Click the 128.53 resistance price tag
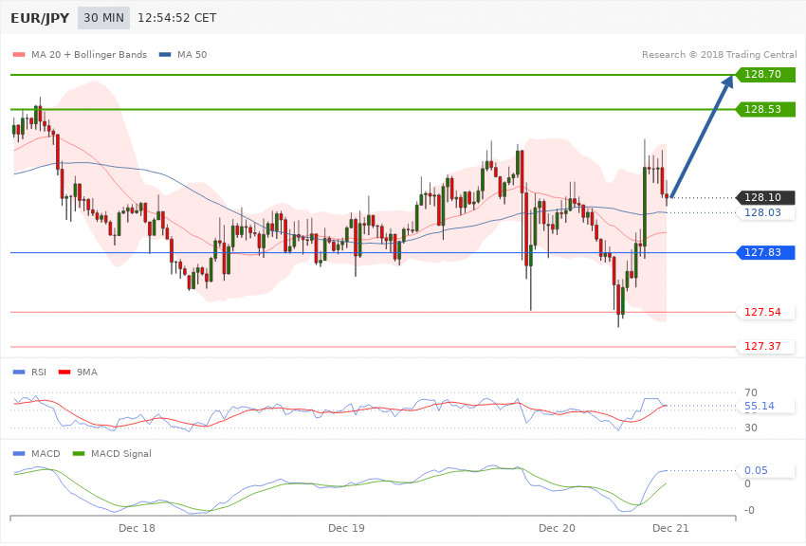The width and height of the screenshot is (806, 546). (765, 109)
